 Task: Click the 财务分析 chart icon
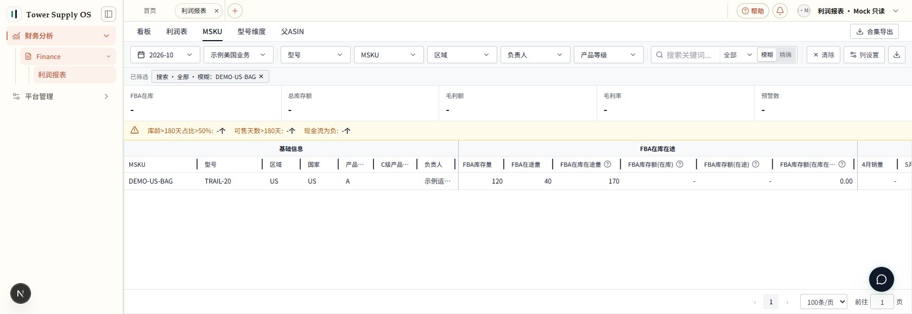(x=16, y=36)
